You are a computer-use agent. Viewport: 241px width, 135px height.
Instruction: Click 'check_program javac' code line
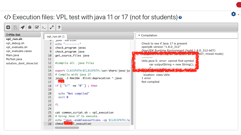click(x=70, y=48)
